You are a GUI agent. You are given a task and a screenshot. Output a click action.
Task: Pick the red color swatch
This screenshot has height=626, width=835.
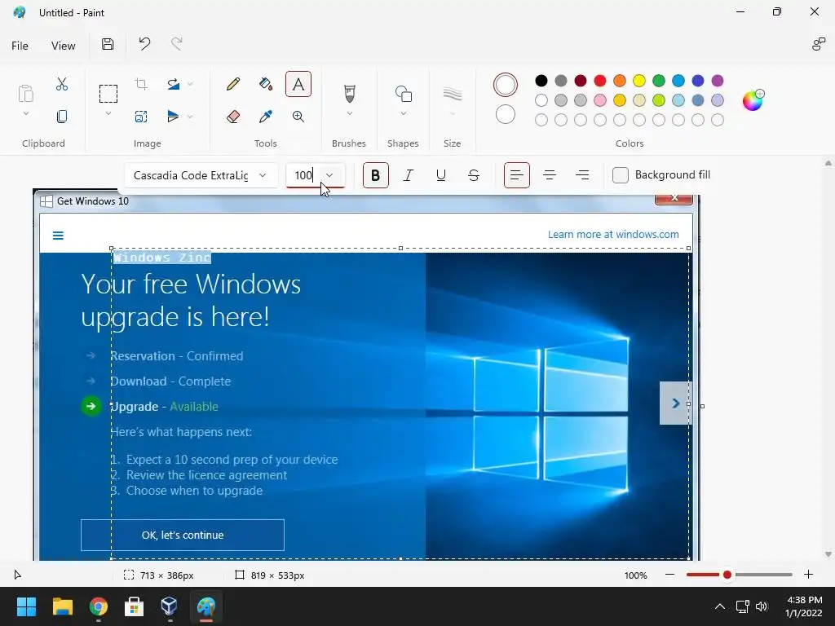click(x=600, y=81)
